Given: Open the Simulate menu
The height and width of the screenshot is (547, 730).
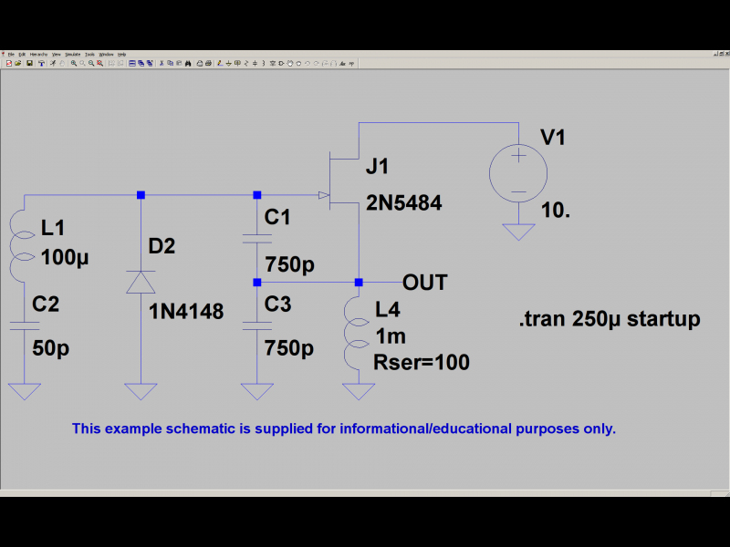Looking at the screenshot, I should pos(73,55).
